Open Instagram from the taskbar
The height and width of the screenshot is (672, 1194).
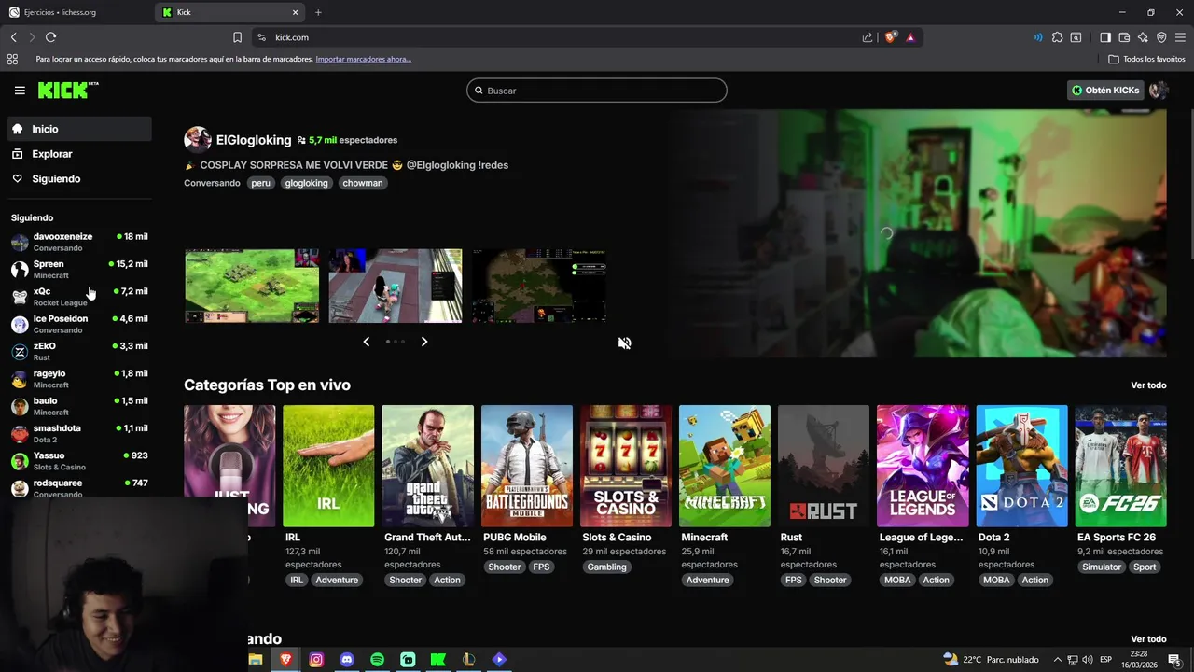(x=316, y=659)
